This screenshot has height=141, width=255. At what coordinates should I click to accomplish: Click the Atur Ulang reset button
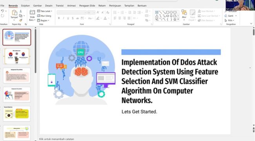(x=44, y=16)
